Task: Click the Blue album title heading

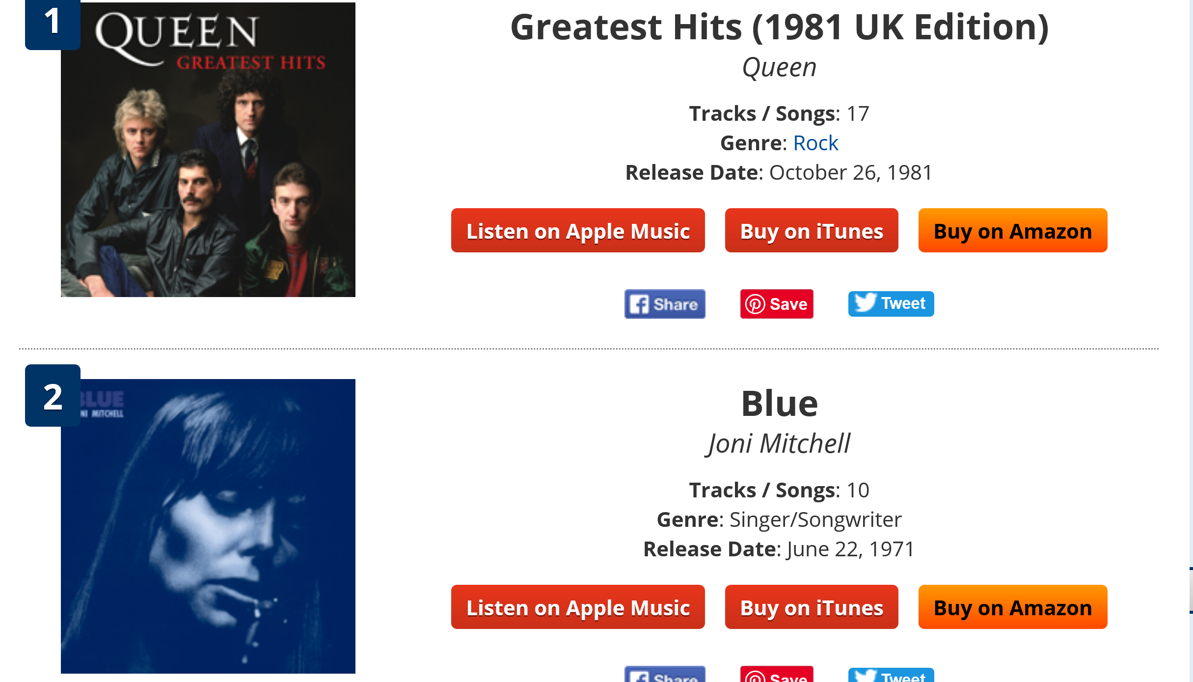Action: pos(779,404)
